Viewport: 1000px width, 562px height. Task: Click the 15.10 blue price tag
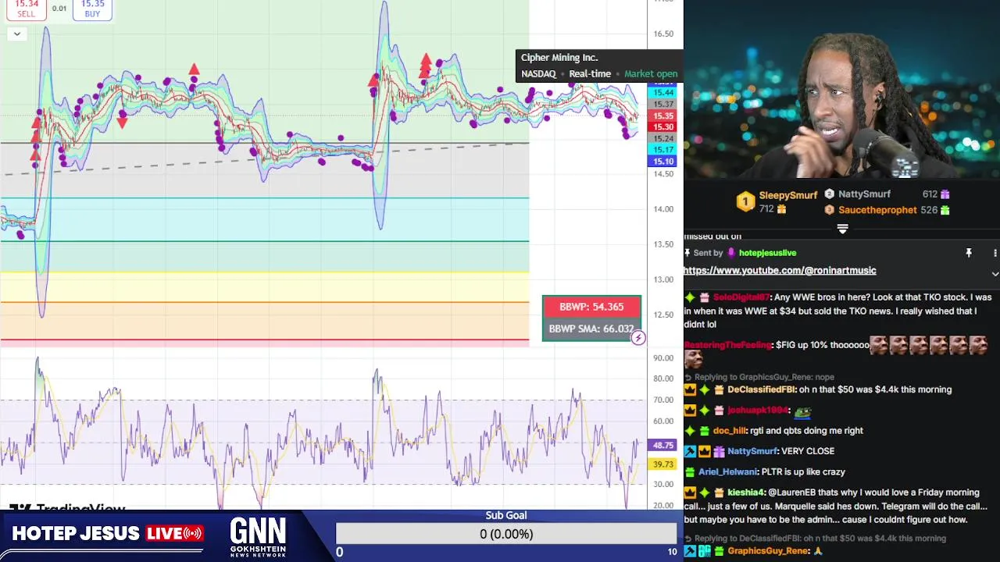(663, 162)
